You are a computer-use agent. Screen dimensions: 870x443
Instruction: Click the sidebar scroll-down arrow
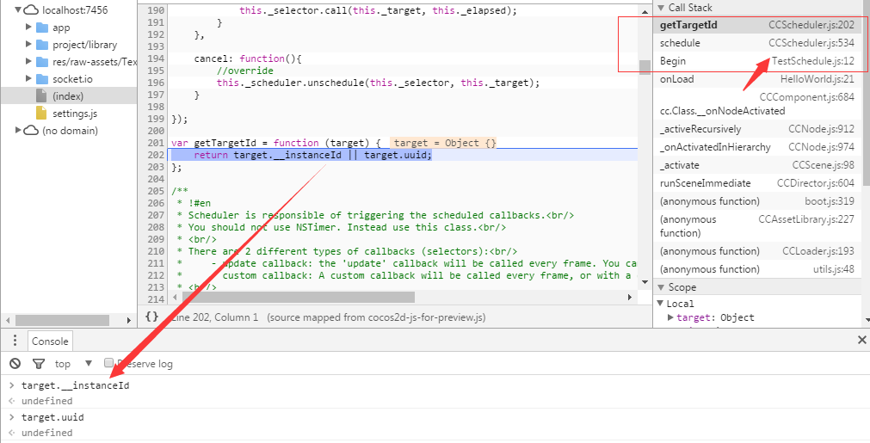[x=866, y=321]
